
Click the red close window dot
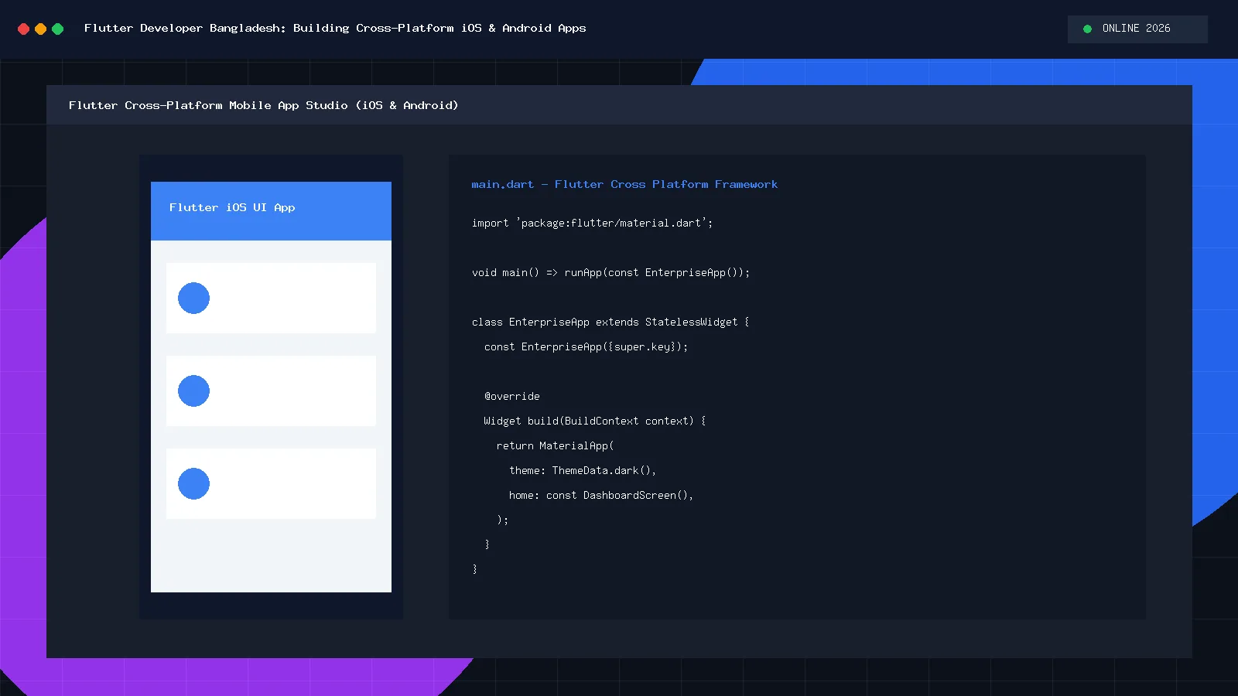(23, 29)
